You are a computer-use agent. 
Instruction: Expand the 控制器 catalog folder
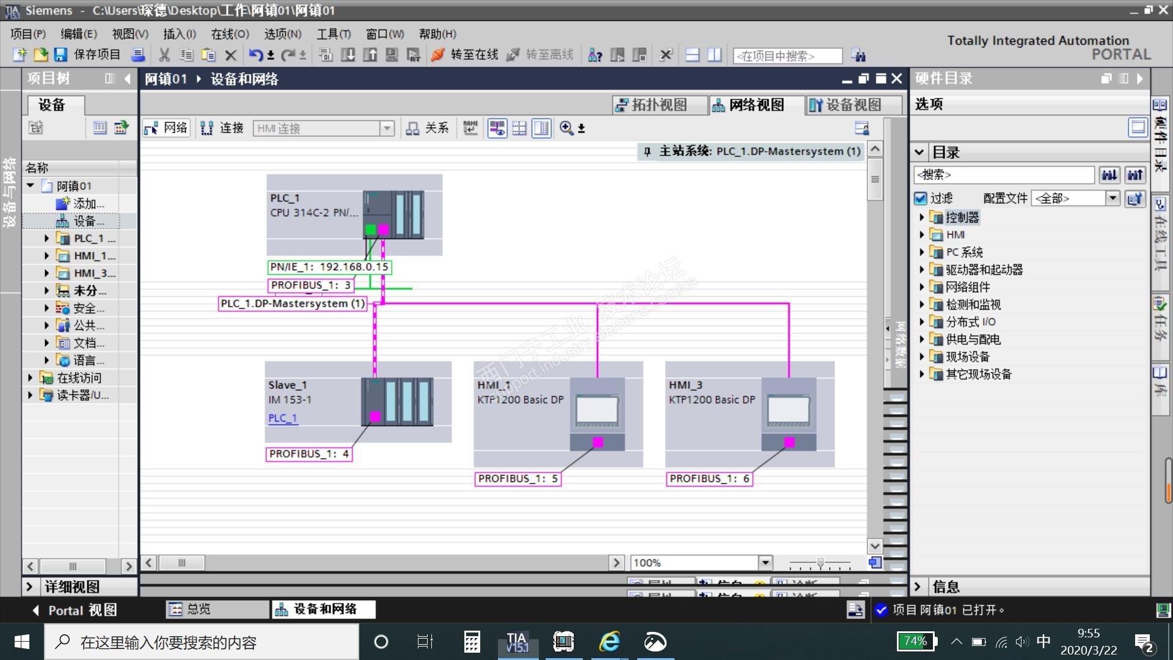pos(922,217)
